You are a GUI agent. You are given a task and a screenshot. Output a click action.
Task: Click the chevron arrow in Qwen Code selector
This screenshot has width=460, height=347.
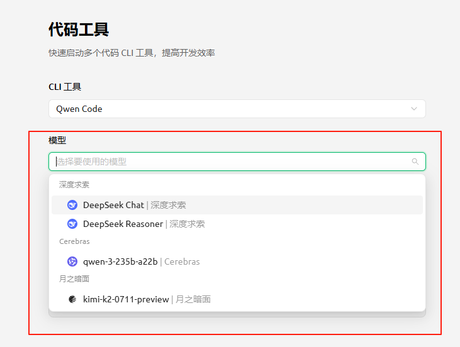coord(414,109)
